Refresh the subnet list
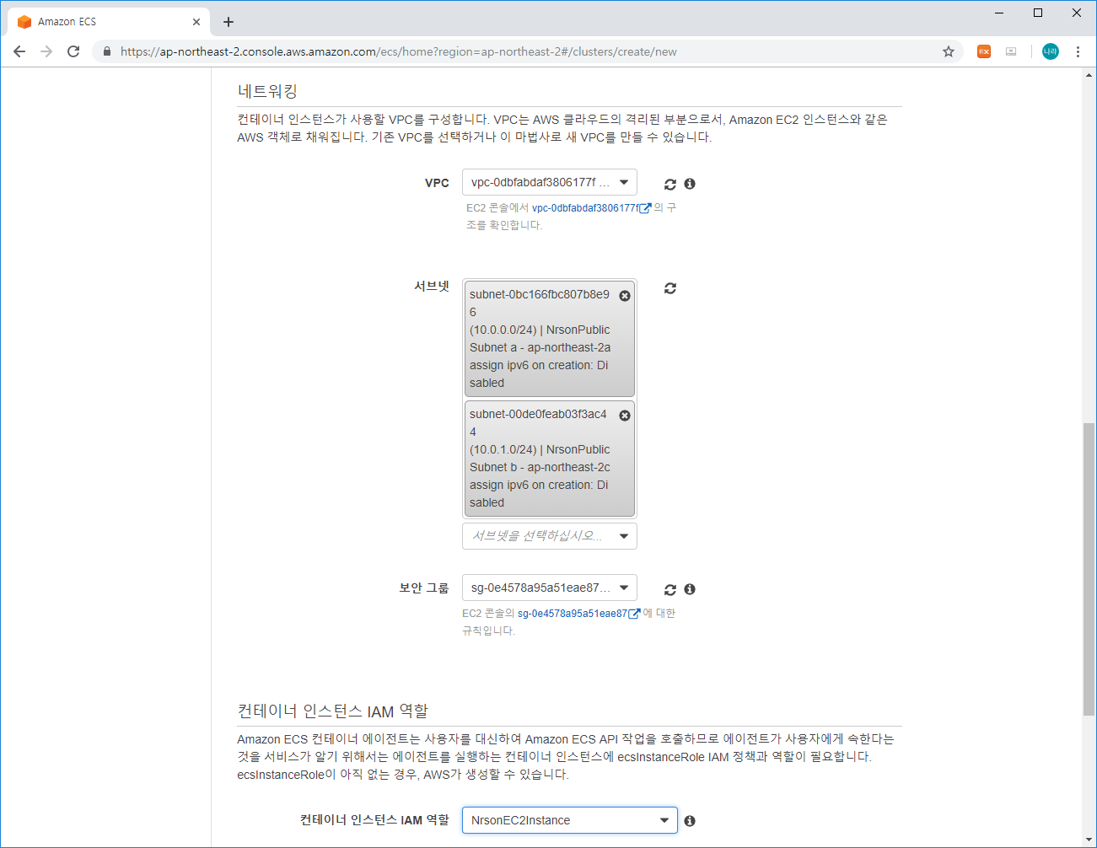Image resolution: width=1097 pixels, height=848 pixels. (x=670, y=288)
